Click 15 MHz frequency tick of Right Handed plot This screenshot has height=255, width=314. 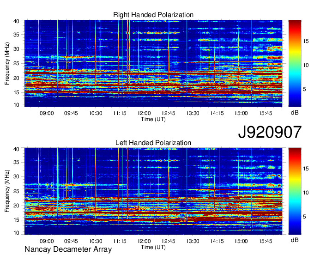tap(16, 92)
